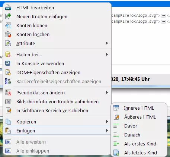This screenshot has width=170, height=157.
Task: Click the first ellipsis badge after logo.svg
Action: tap(163, 16)
